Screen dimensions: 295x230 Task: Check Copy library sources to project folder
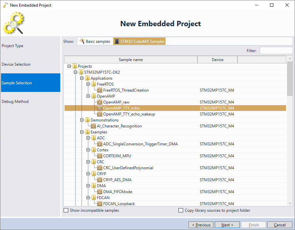tap(181, 210)
